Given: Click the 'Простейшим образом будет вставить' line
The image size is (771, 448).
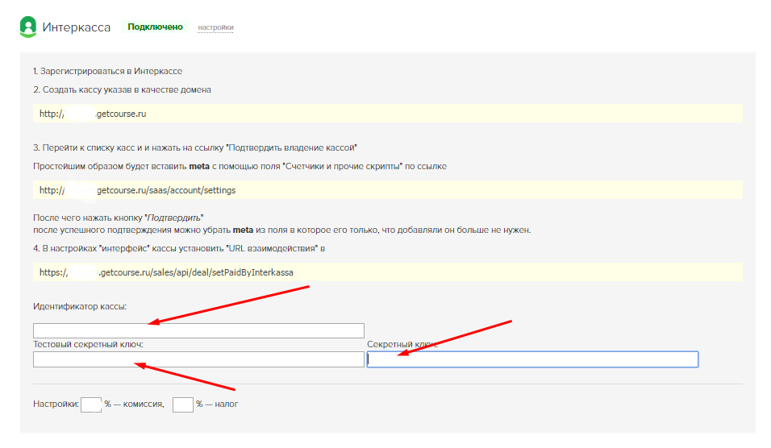Looking at the screenshot, I should click(x=240, y=167).
